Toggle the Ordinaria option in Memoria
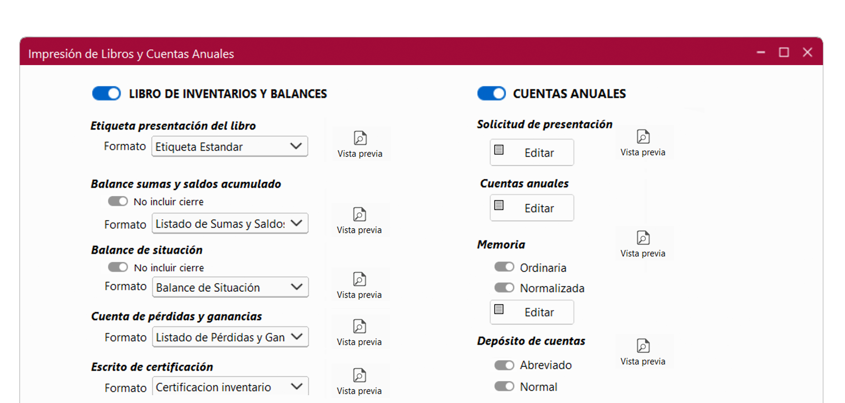Image resolution: width=845 pixels, height=403 pixels. pyautogui.click(x=504, y=267)
